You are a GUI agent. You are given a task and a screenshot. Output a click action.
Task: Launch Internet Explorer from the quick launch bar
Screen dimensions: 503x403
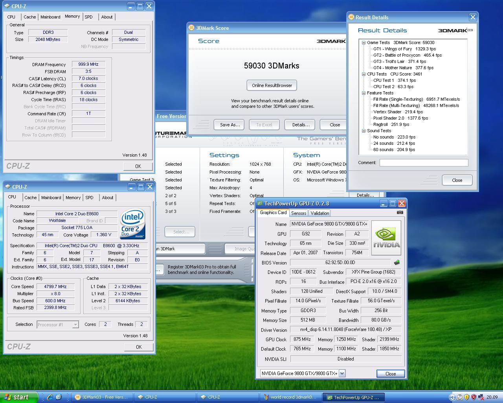50,397
